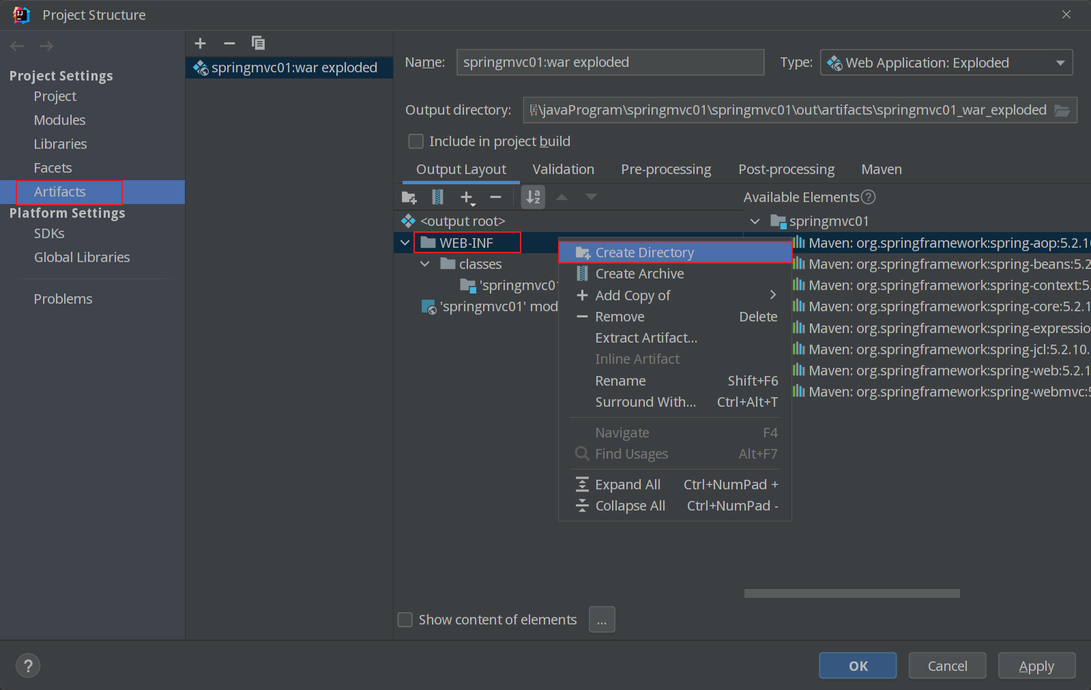Screen dimensions: 1091x690
Task: Switch to the Maven tab
Action: (882, 169)
